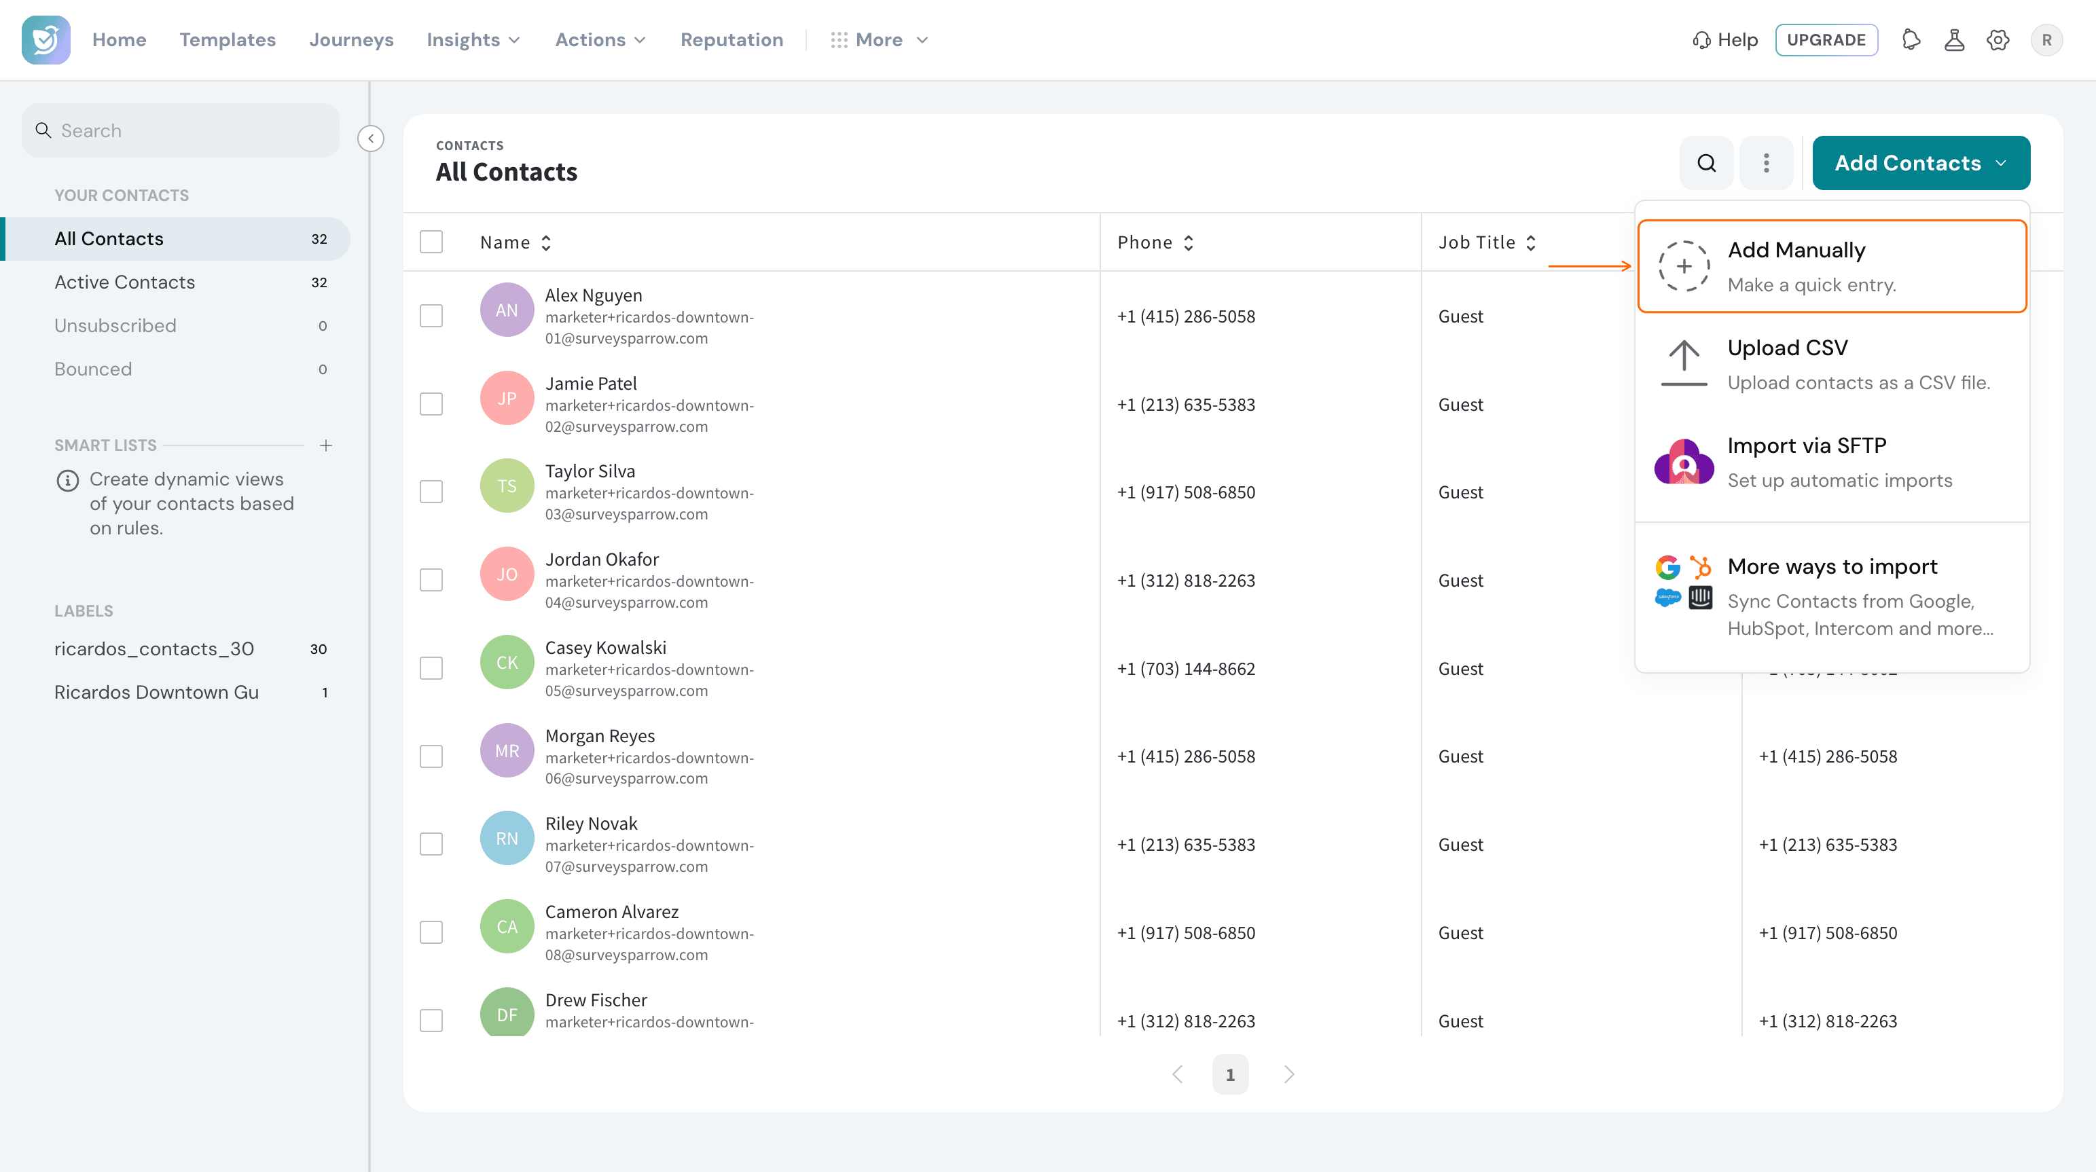
Task: Click the SurveySparrow logo icon
Action: [x=46, y=40]
